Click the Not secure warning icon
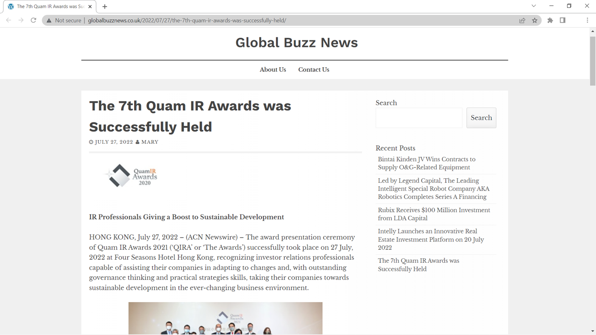 click(49, 20)
